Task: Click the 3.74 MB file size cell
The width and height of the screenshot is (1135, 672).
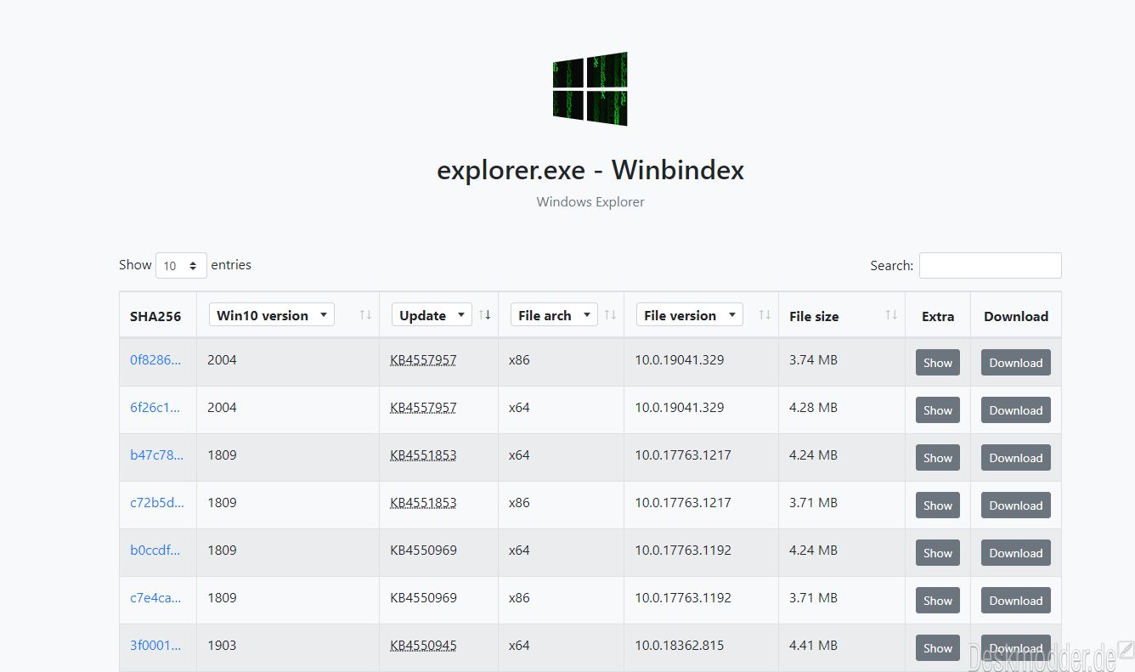Action: [x=813, y=359]
